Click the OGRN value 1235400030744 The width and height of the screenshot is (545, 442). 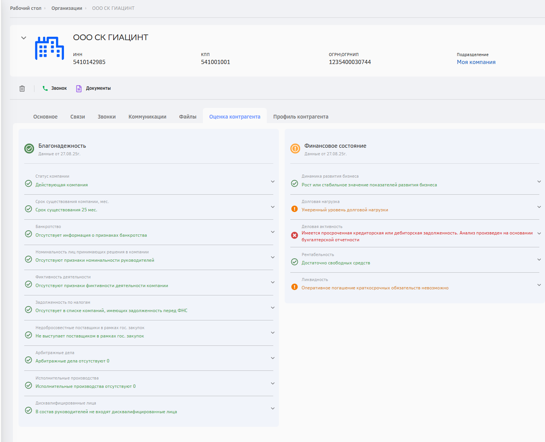point(350,62)
